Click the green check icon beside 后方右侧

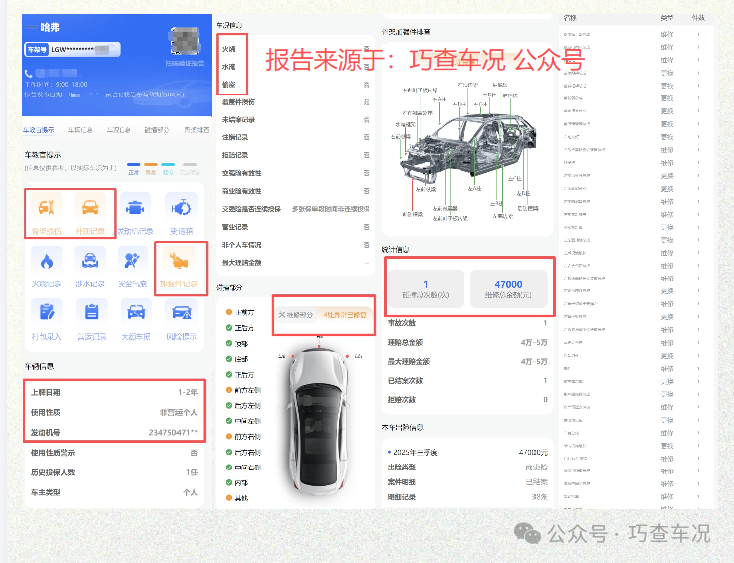229,452
